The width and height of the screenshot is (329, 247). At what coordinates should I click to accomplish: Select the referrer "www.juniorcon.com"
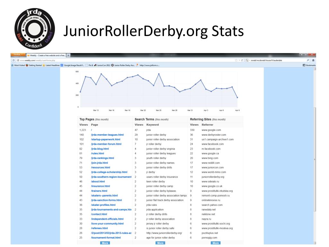coord(213,167)
